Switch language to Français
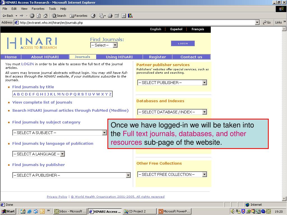 click(198, 29)
